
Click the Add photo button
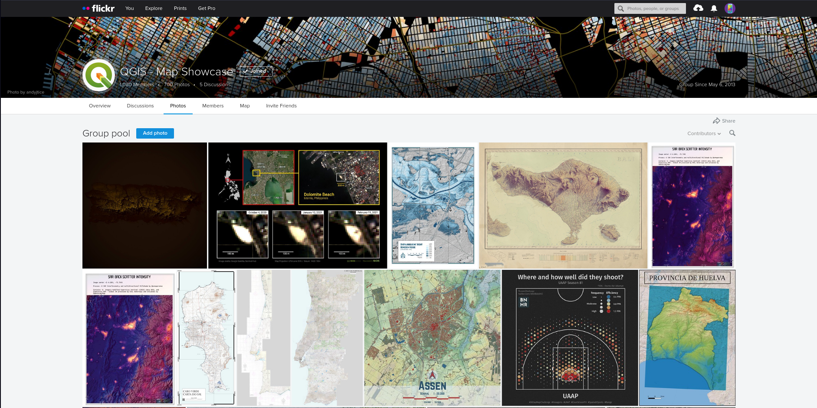(155, 133)
